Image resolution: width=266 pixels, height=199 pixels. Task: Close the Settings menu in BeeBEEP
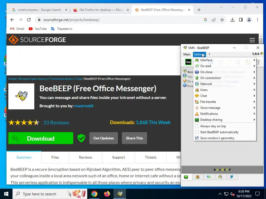coord(199,54)
